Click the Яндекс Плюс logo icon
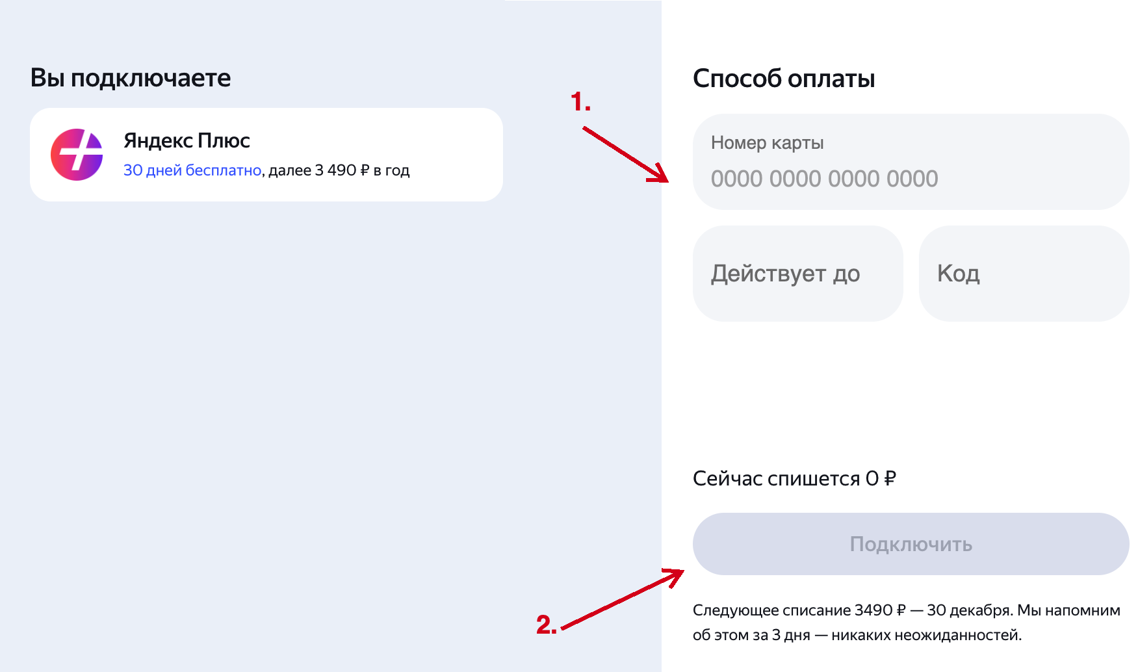This screenshot has width=1138, height=672. (77, 155)
